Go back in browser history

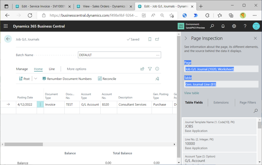point(7,15)
